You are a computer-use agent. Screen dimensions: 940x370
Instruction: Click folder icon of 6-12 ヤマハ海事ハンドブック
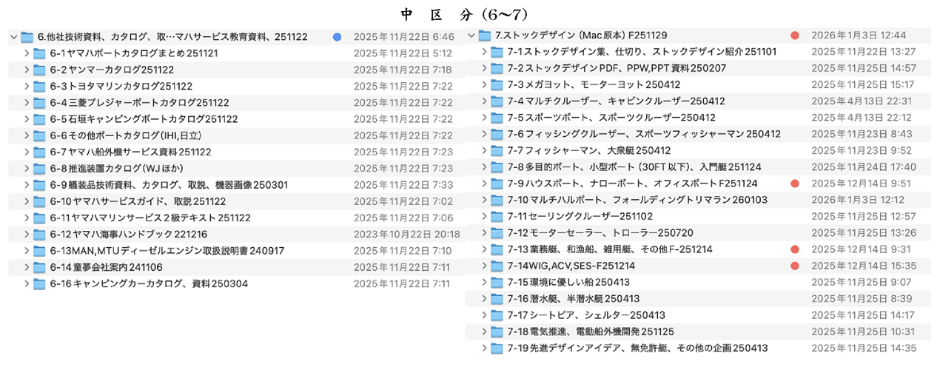tap(39, 235)
